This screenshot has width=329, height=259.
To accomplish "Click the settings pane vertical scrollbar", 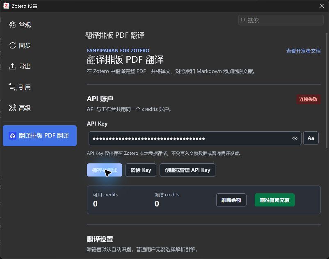I will [327, 91].
